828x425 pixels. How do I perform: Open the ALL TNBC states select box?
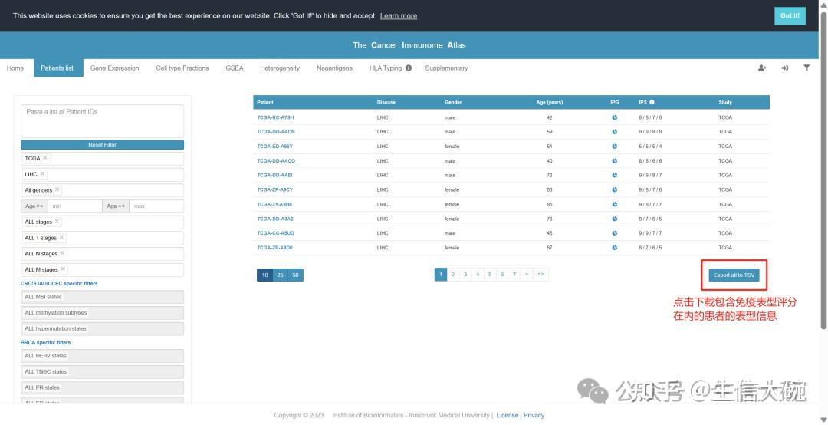click(x=103, y=371)
